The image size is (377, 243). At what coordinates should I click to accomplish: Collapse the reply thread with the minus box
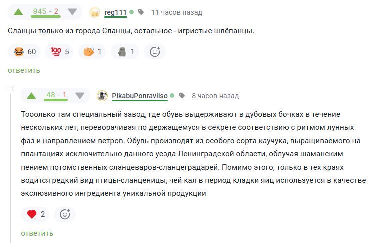[x=11, y=88]
